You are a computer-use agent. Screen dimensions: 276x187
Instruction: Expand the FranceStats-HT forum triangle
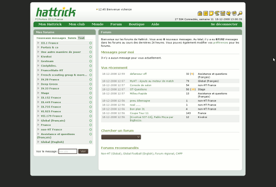[x=38, y=70]
